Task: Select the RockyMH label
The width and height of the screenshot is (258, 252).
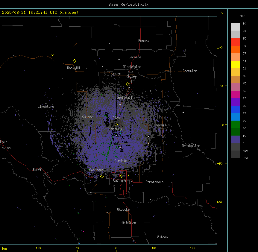Action: pos(73,68)
